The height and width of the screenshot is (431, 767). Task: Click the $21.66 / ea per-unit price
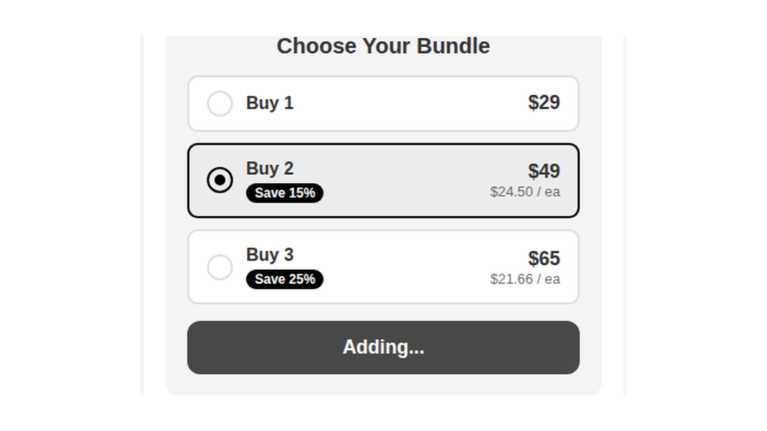point(525,279)
